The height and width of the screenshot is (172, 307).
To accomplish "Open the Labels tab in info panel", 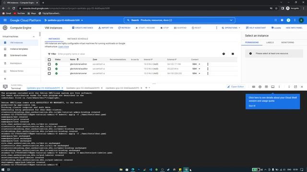I will click(270, 43).
